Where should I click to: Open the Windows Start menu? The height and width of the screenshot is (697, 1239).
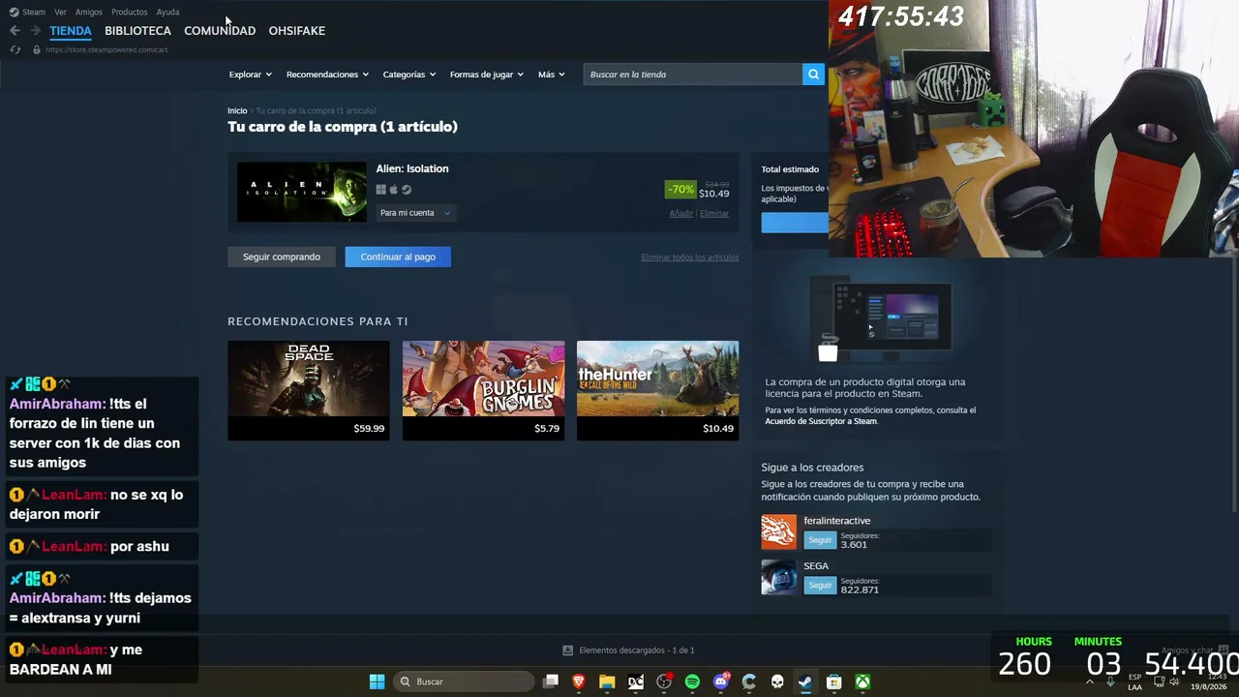(377, 682)
